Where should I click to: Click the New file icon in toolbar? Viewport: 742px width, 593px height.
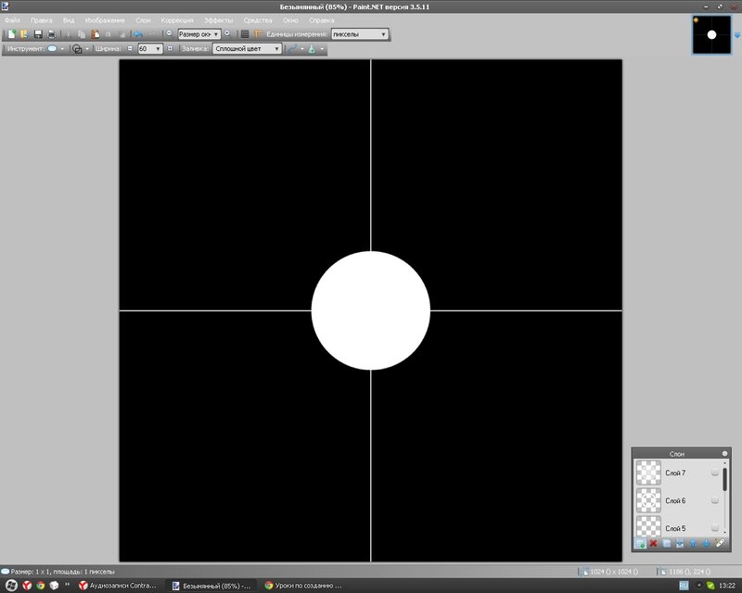pos(12,34)
